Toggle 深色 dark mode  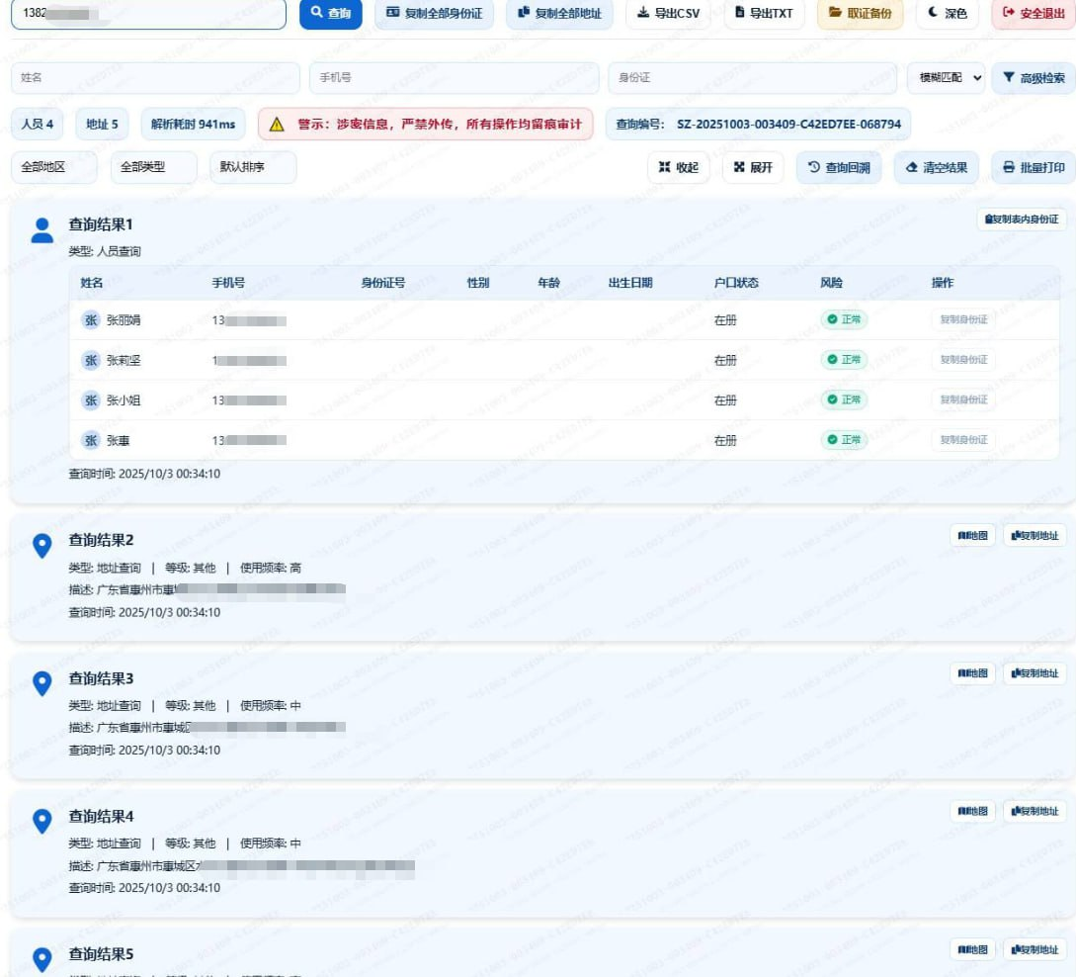(x=947, y=13)
